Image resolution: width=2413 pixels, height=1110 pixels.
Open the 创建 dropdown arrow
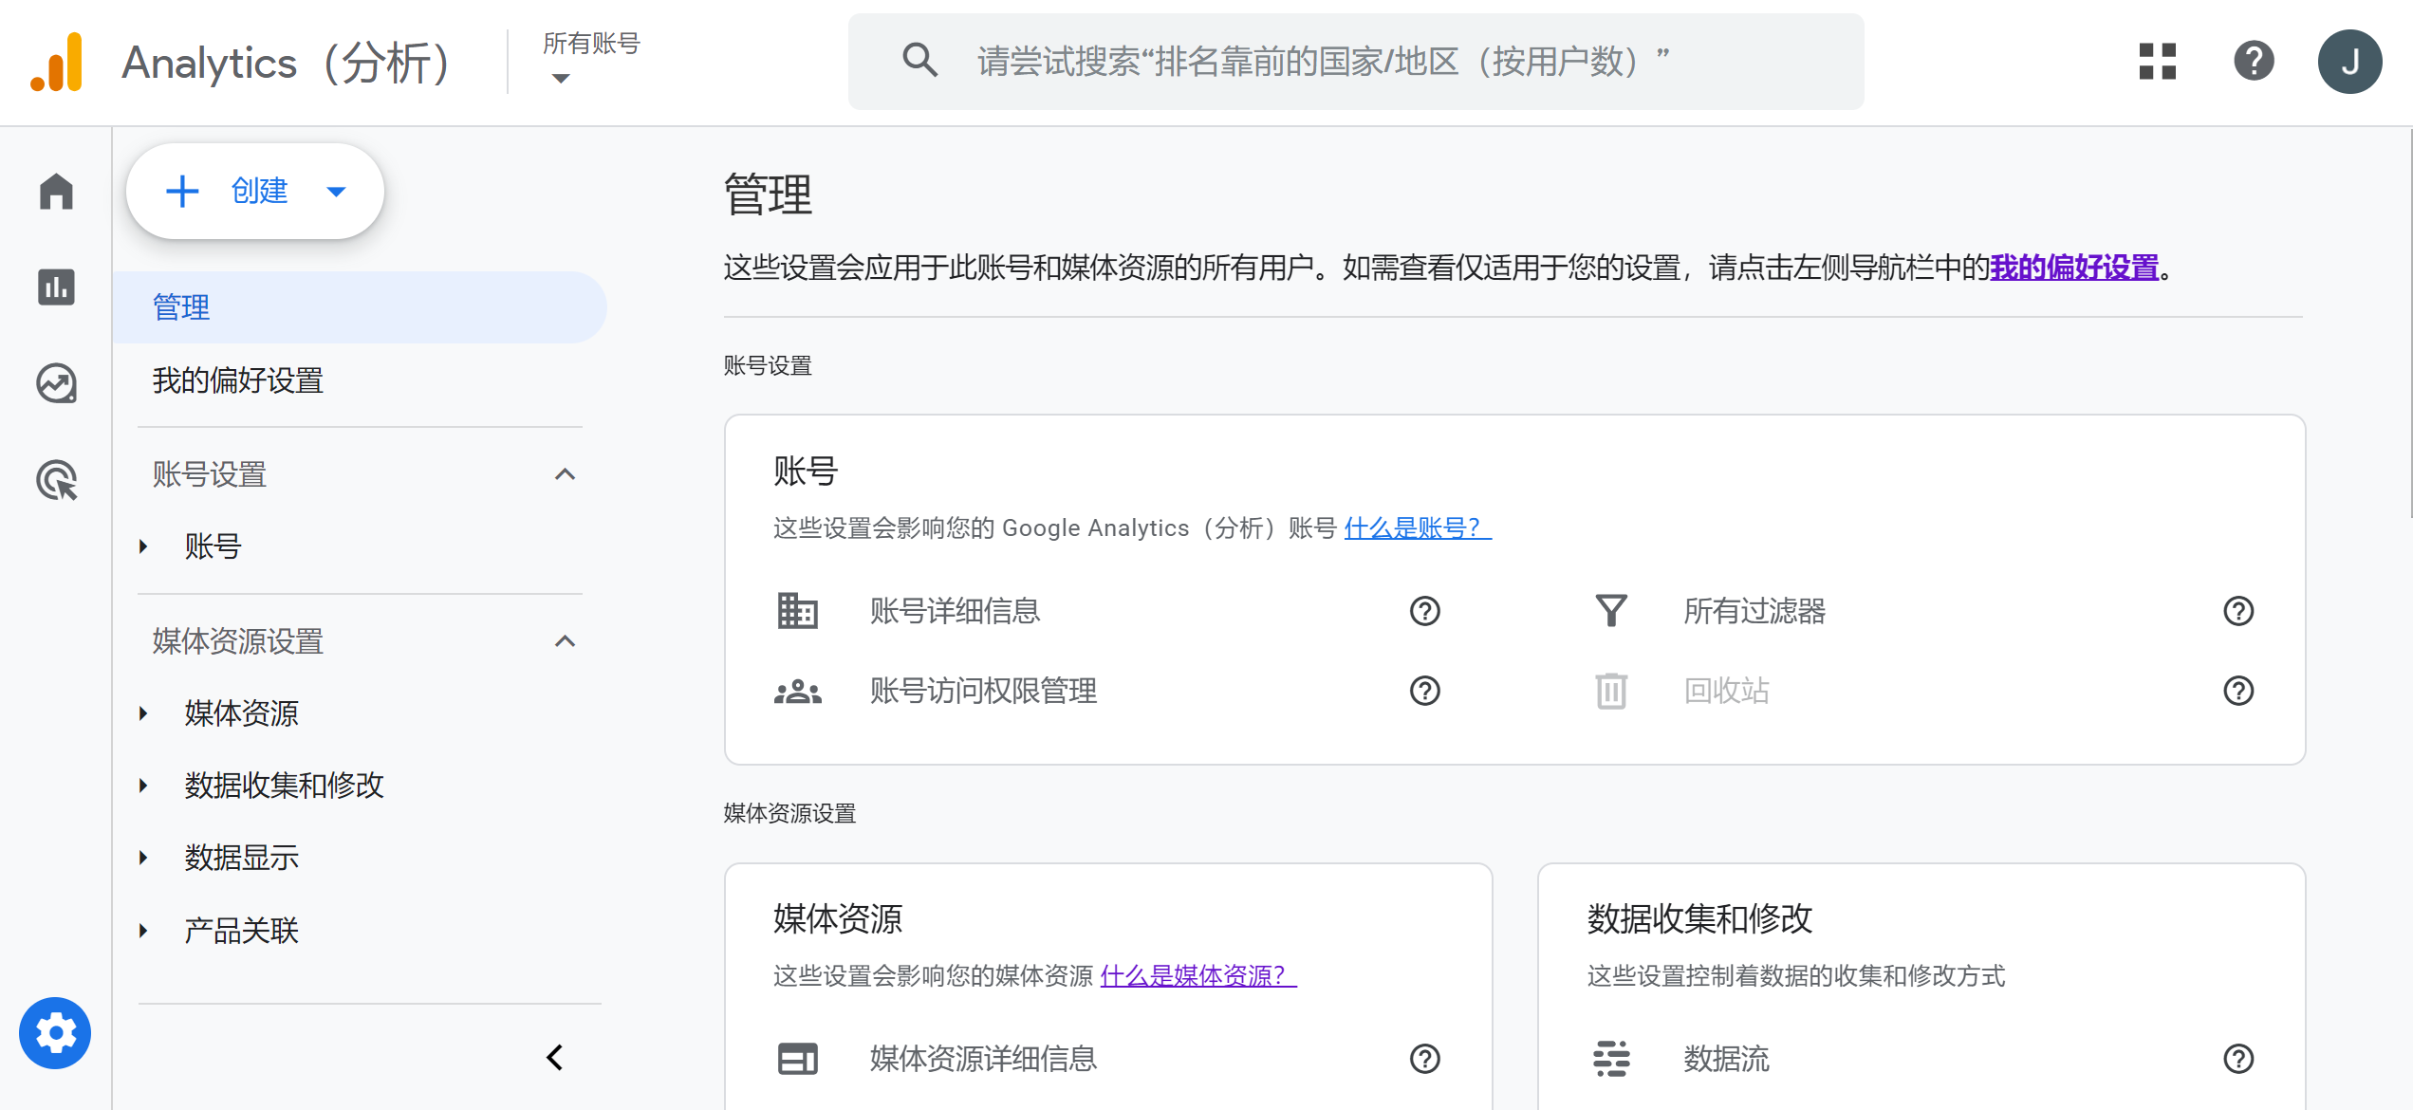click(x=336, y=192)
